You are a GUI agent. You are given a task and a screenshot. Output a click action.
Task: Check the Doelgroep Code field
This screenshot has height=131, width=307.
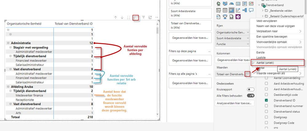tap(266, 123)
